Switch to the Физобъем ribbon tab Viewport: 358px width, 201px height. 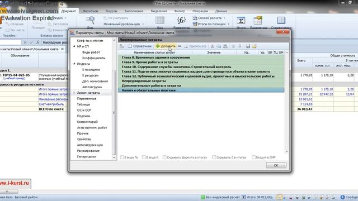tap(91, 11)
